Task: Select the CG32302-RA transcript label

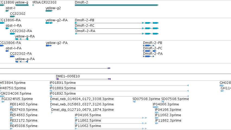Action: pos(21,31)
